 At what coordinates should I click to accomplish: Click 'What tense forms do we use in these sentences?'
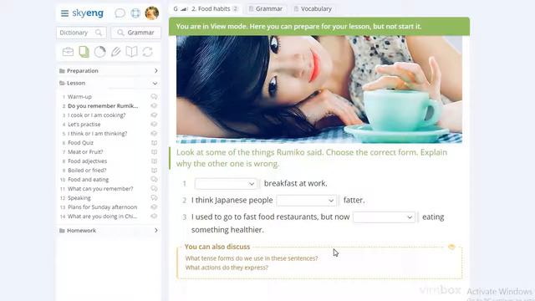coord(252,258)
